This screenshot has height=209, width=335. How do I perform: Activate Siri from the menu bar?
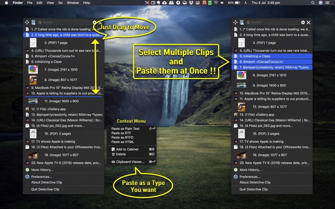(x=320, y=3)
